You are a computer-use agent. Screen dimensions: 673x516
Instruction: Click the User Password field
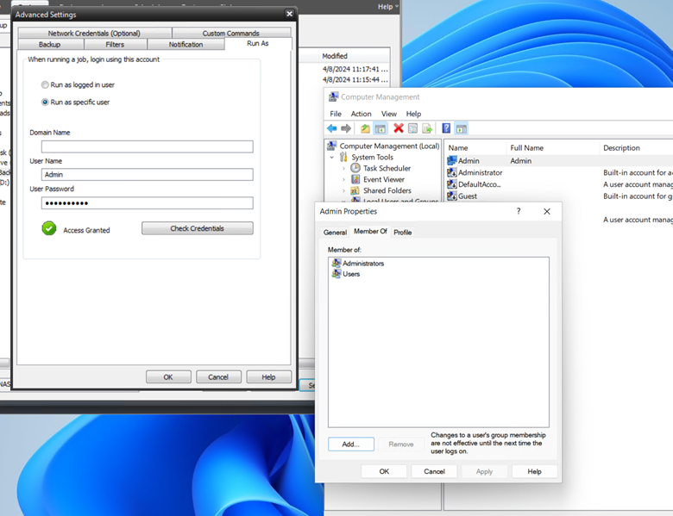(x=148, y=203)
